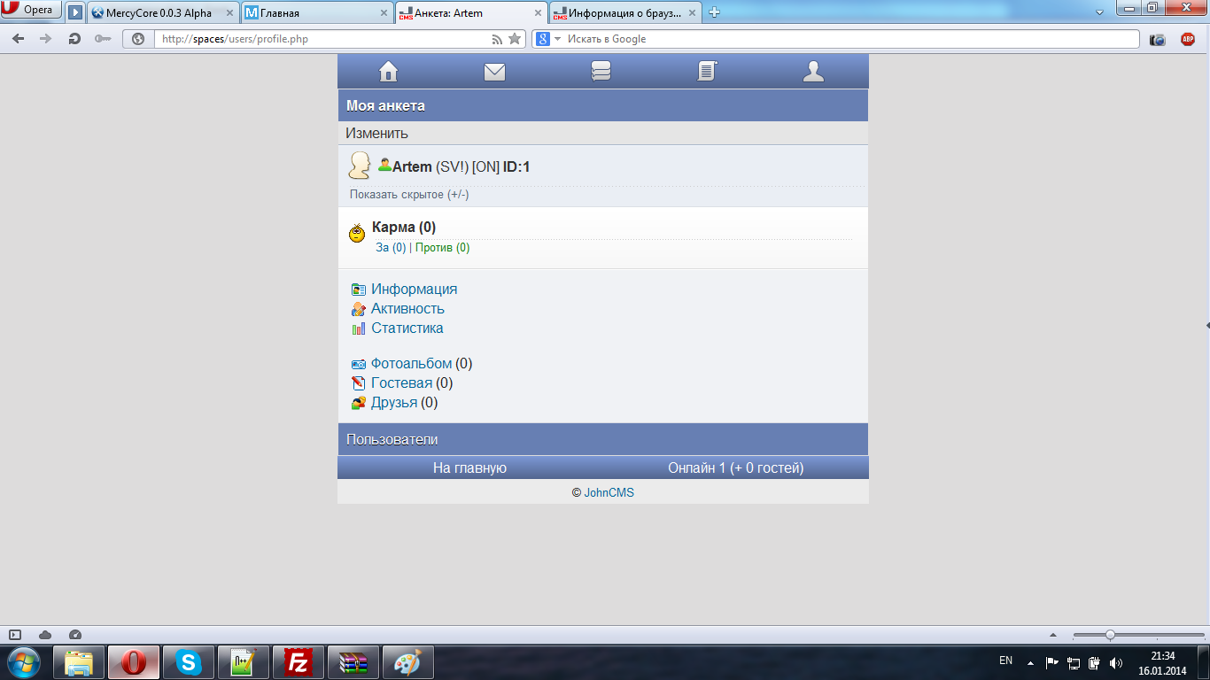
Task: Adjust the page zoom slider
Action: tap(1110, 635)
